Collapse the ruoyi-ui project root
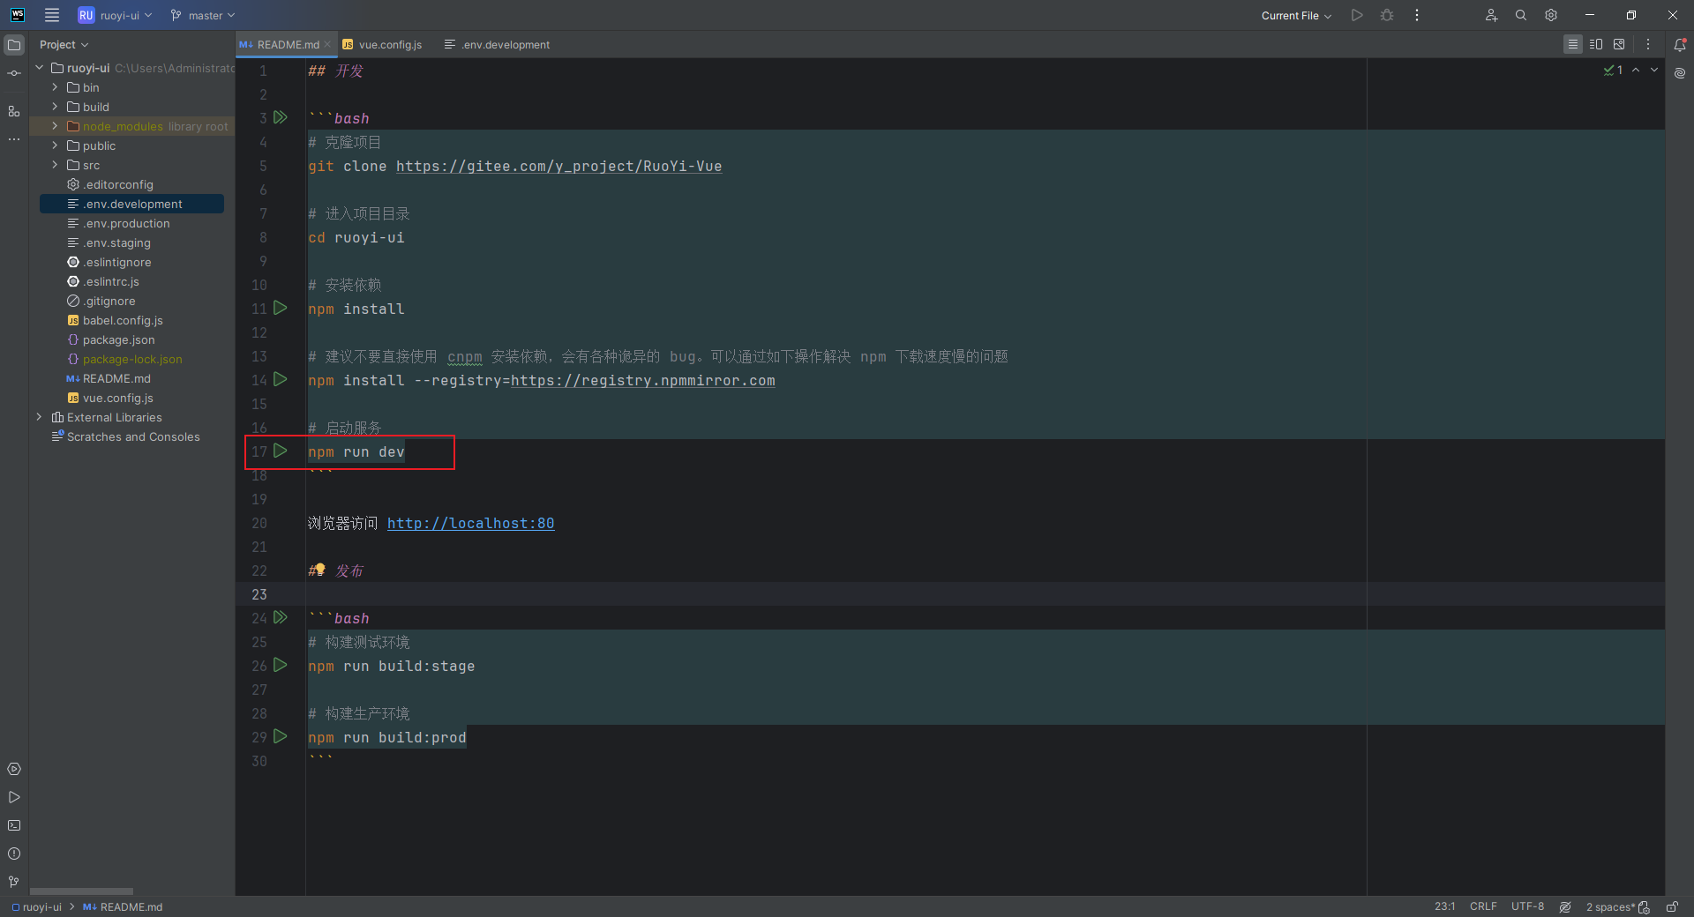1694x917 pixels. tap(39, 68)
